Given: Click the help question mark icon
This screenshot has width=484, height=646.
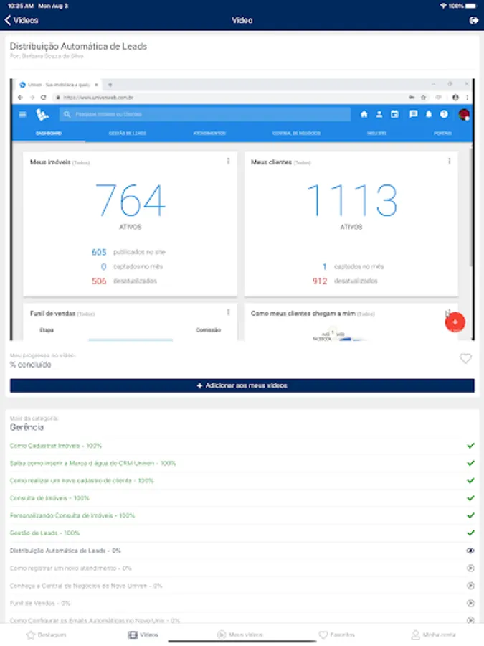Looking at the screenshot, I should tap(444, 114).
